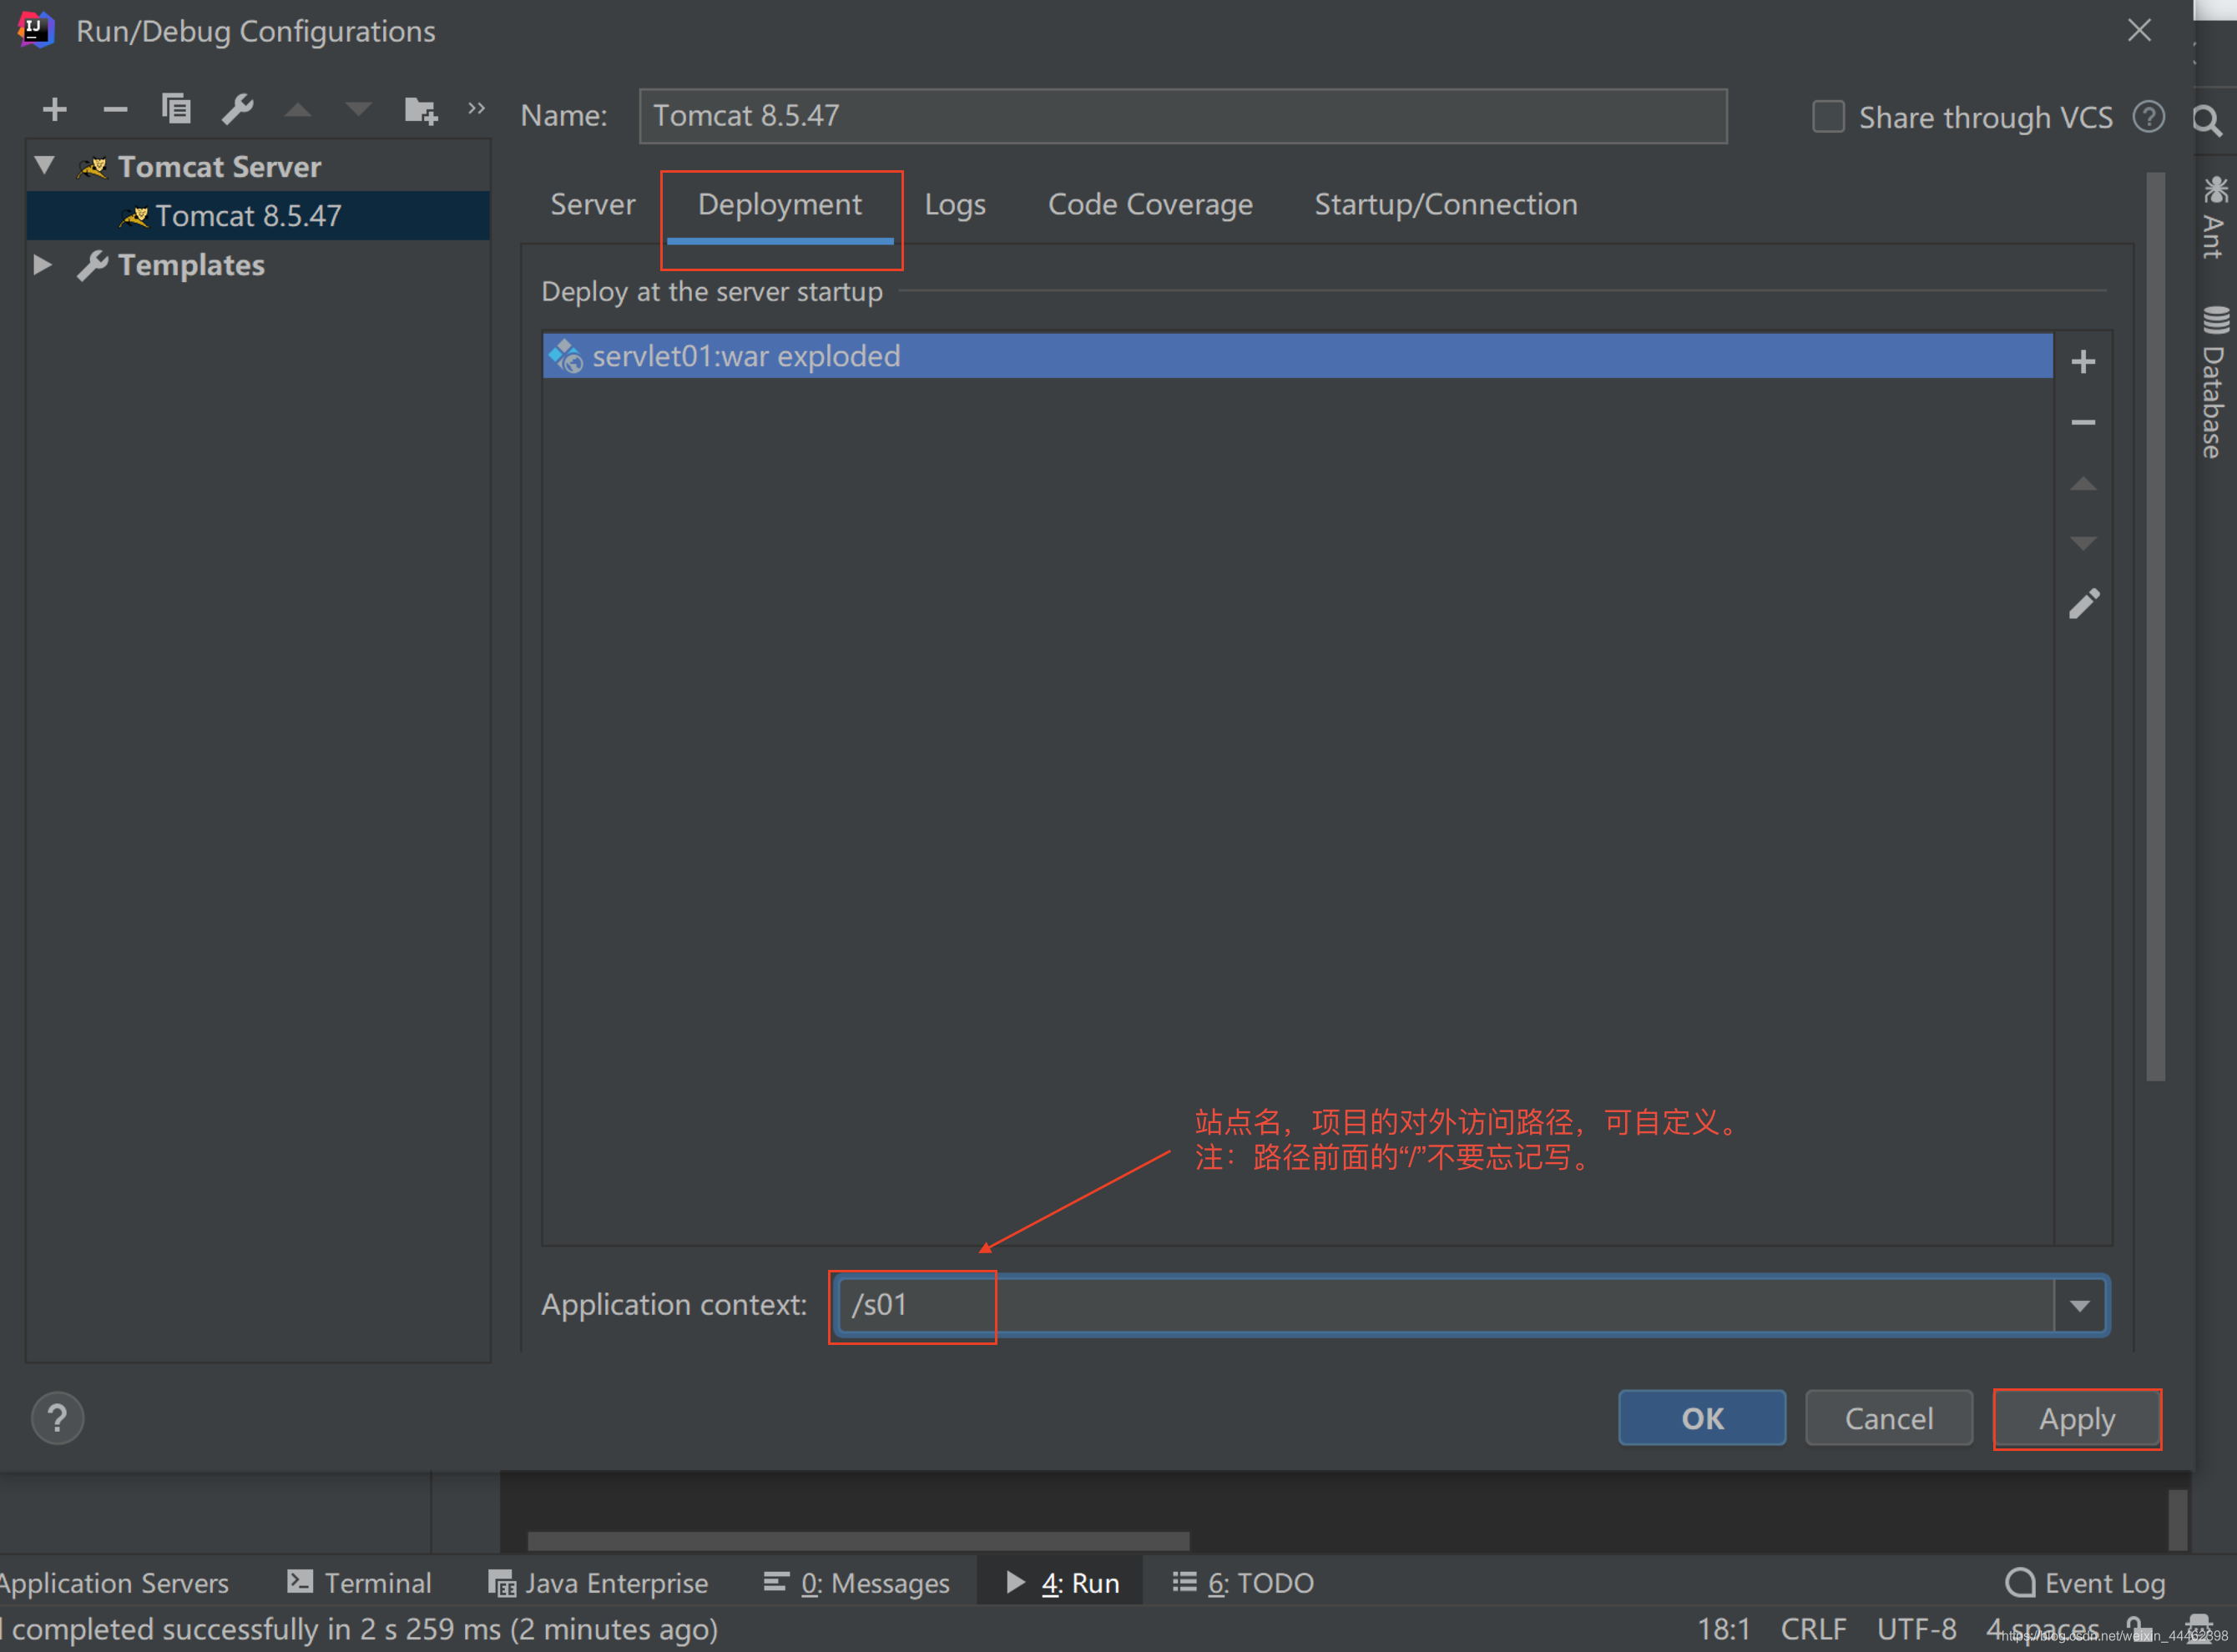Switch to the Server tab
Image resolution: width=2237 pixels, height=1652 pixels.
[x=593, y=205]
